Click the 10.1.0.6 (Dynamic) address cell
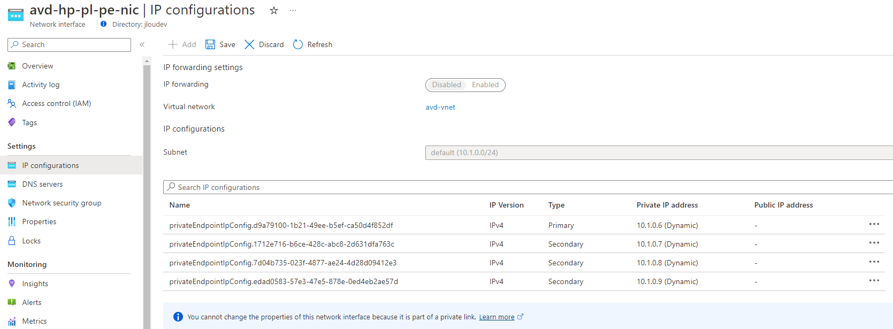Viewport: 893px width, 329px height. pos(667,225)
